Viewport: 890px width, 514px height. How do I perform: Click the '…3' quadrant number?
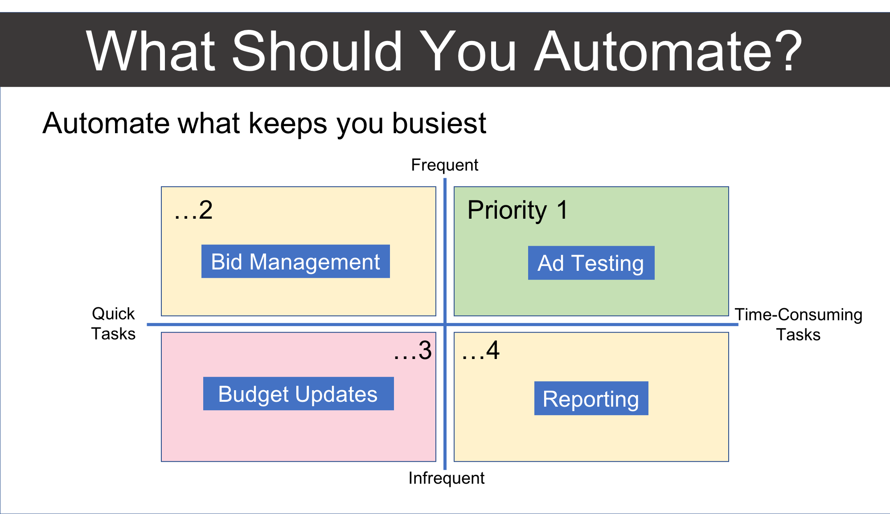click(x=413, y=351)
